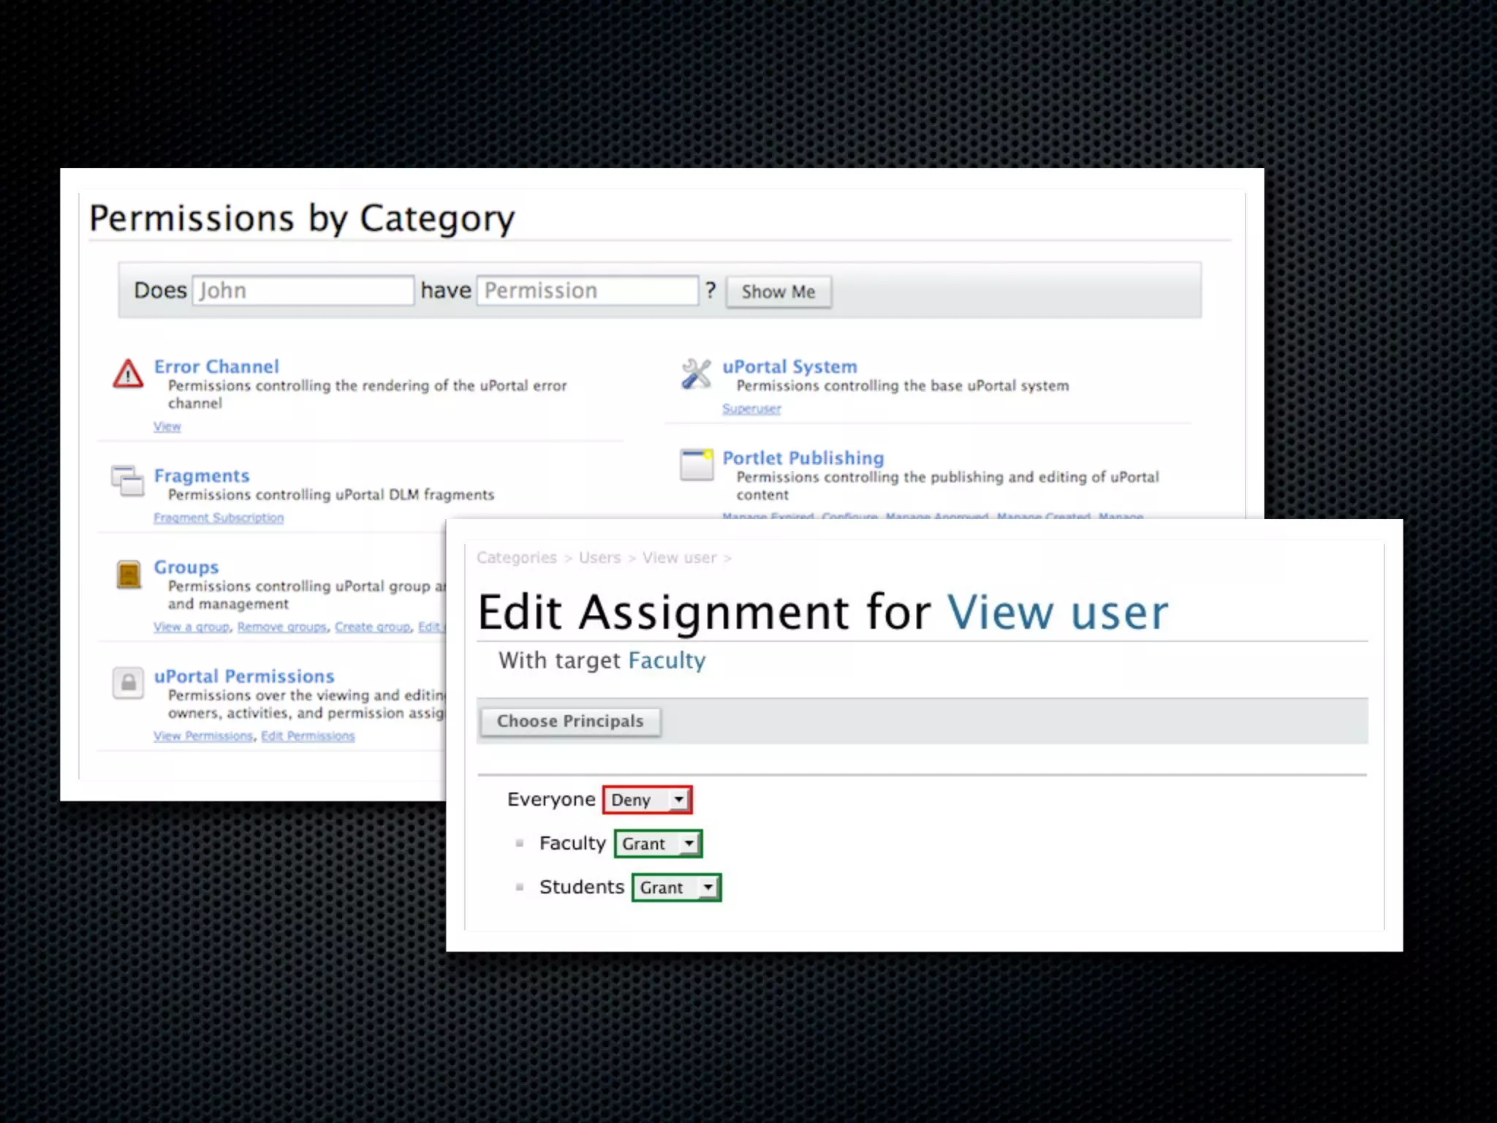Open the Faculty Grant dropdown
The width and height of the screenshot is (1497, 1123).
(x=658, y=844)
